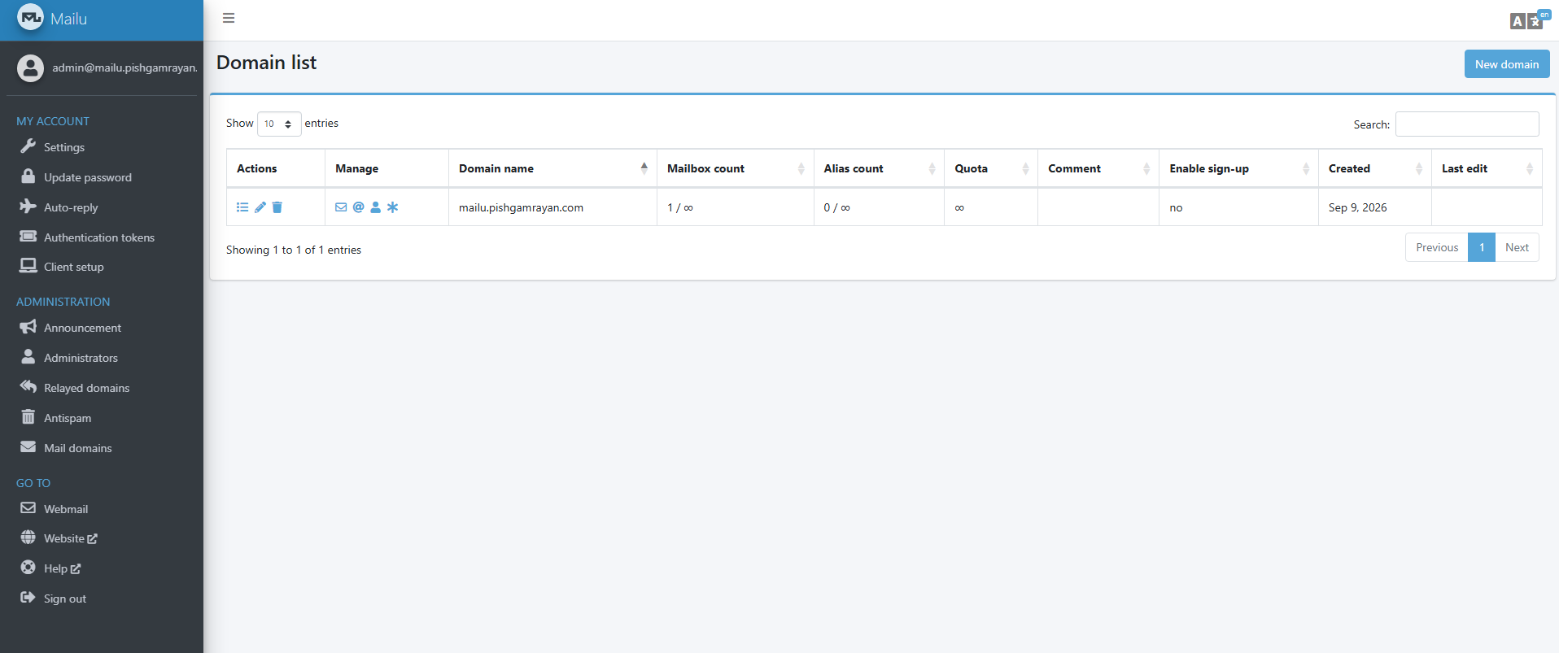Click the New domain button
Screen dimensions: 1559x653
1507,64
